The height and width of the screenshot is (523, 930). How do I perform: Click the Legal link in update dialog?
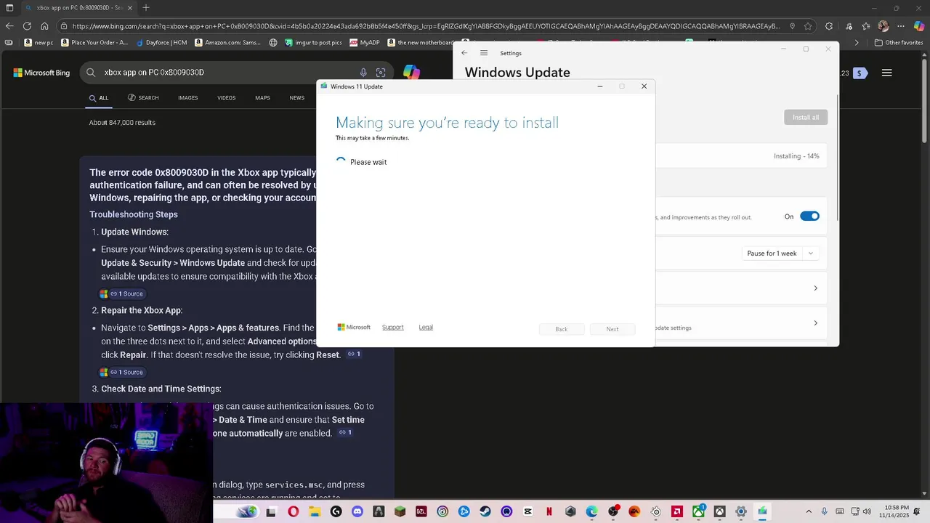426,328
